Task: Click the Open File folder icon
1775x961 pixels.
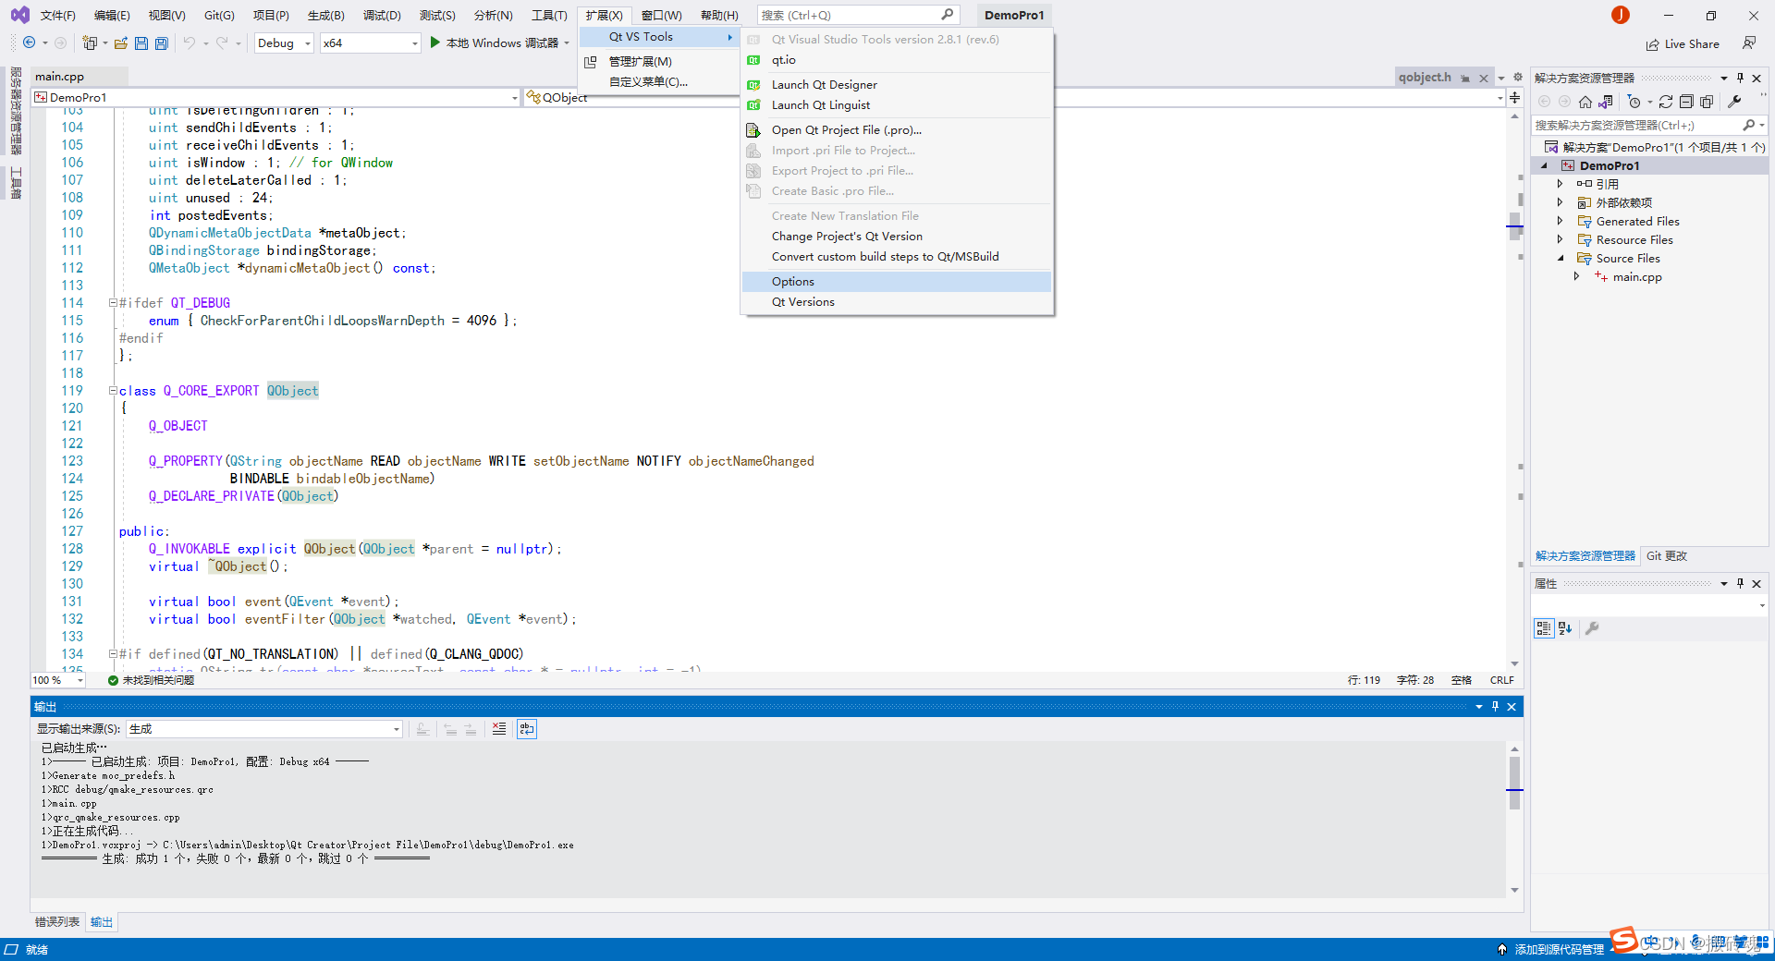Action: 120,43
